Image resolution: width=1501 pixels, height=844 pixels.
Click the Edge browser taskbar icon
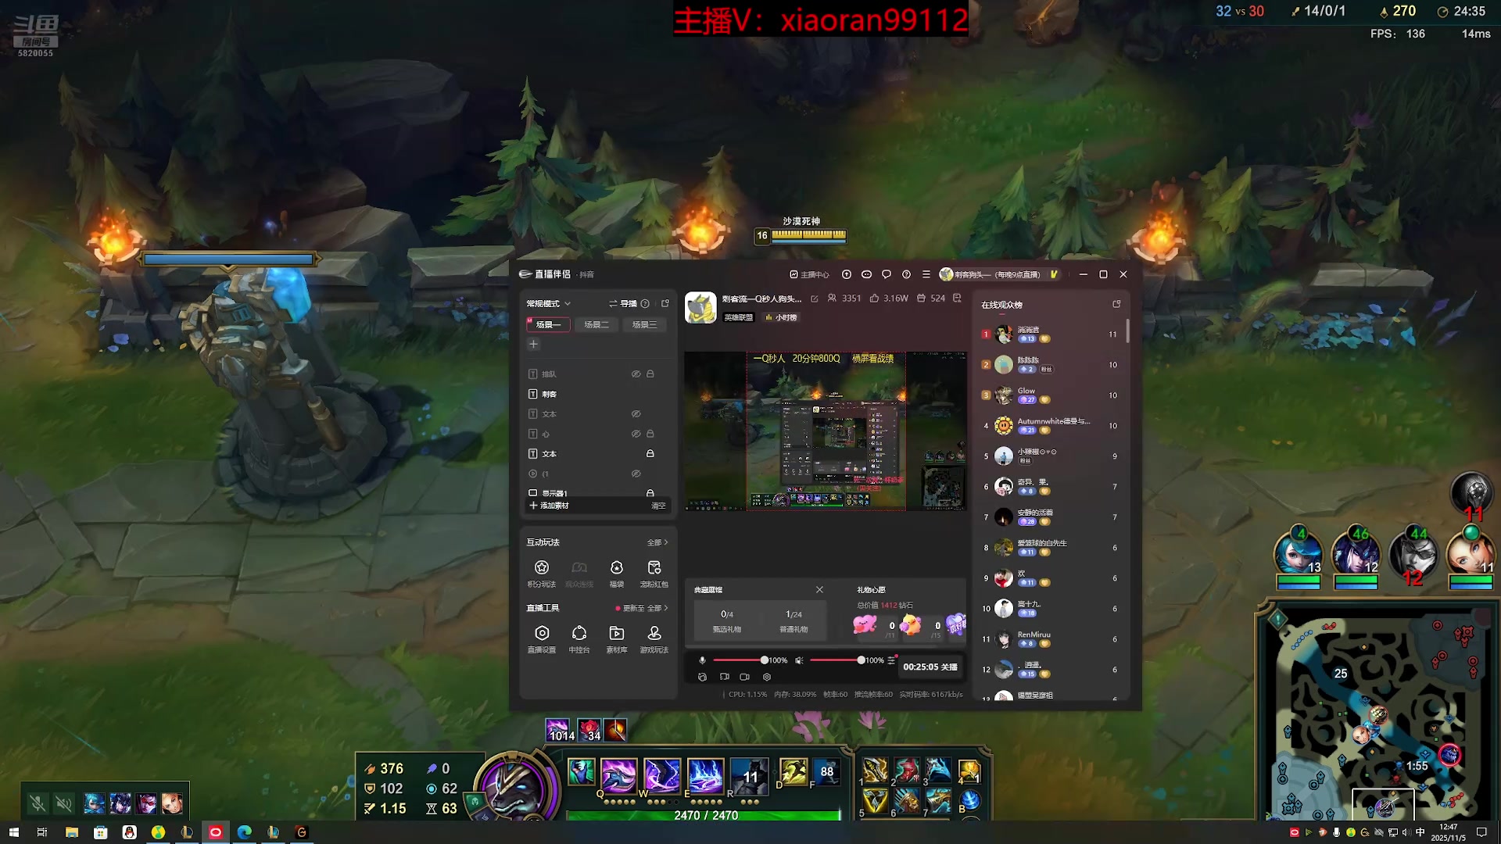tap(245, 832)
